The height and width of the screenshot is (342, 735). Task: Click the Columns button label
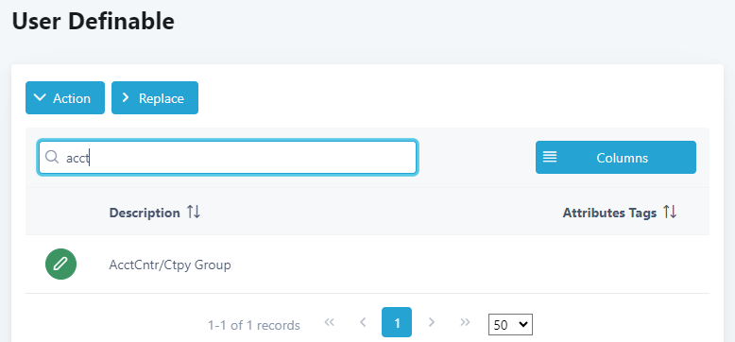622,158
